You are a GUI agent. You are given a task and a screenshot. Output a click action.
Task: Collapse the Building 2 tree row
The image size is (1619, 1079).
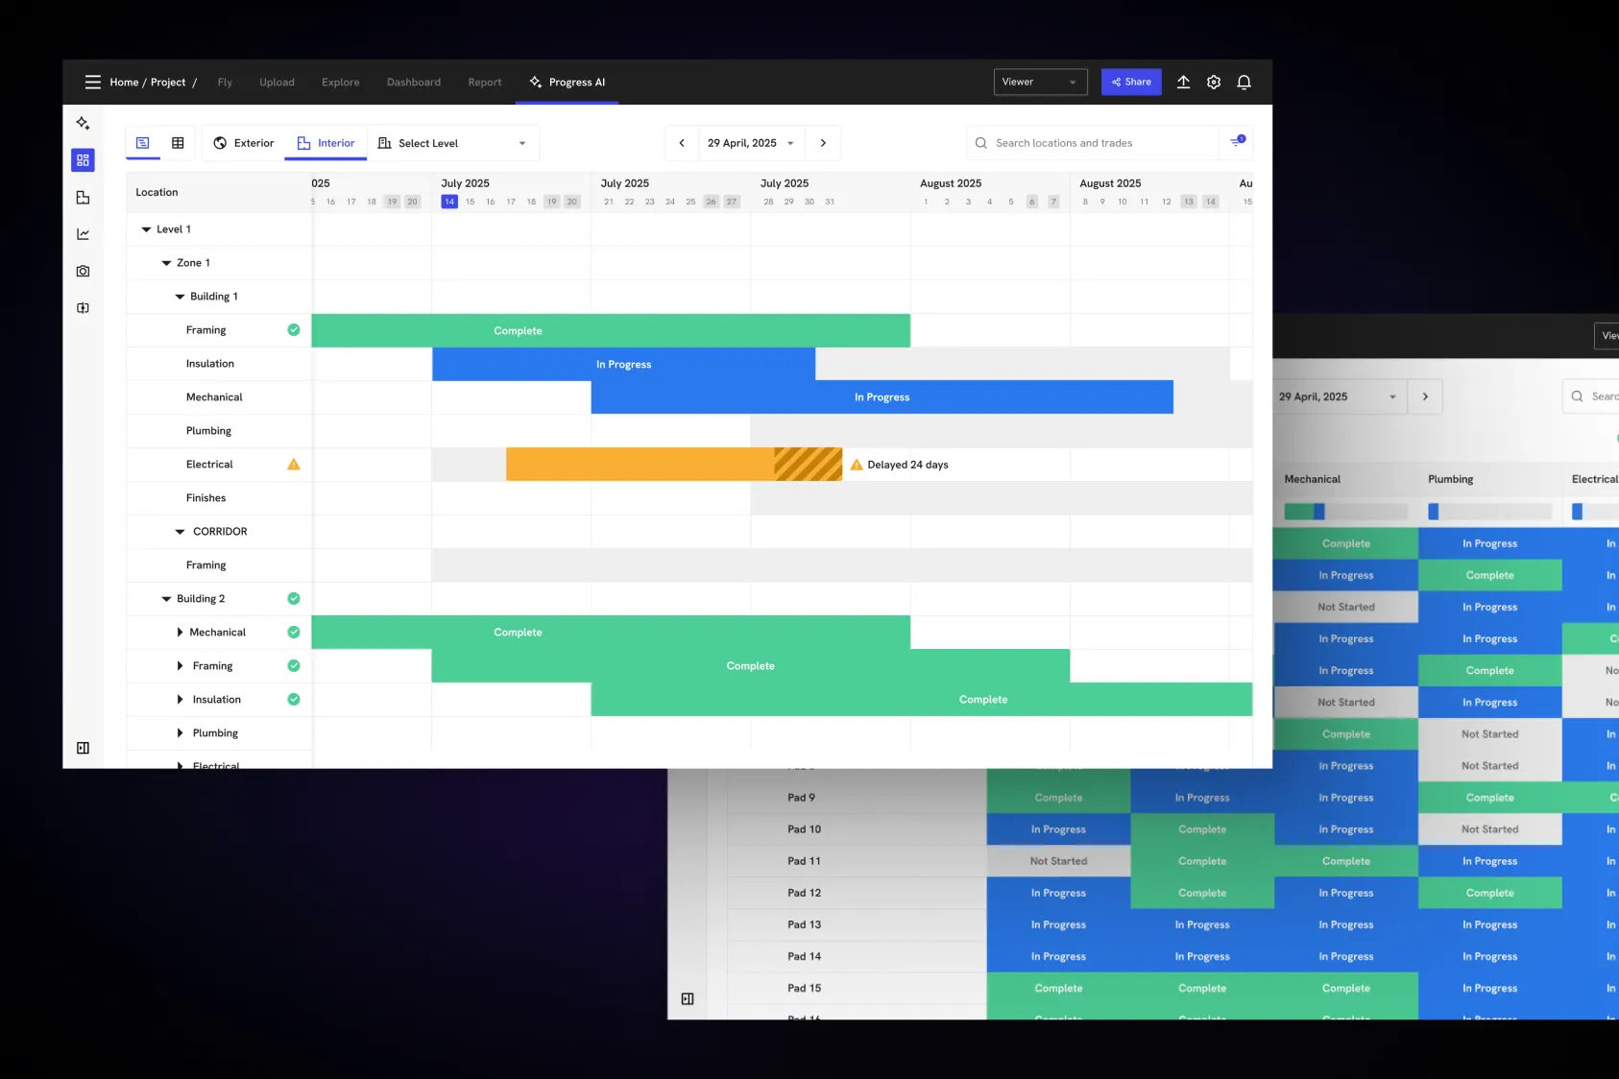(x=166, y=599)
